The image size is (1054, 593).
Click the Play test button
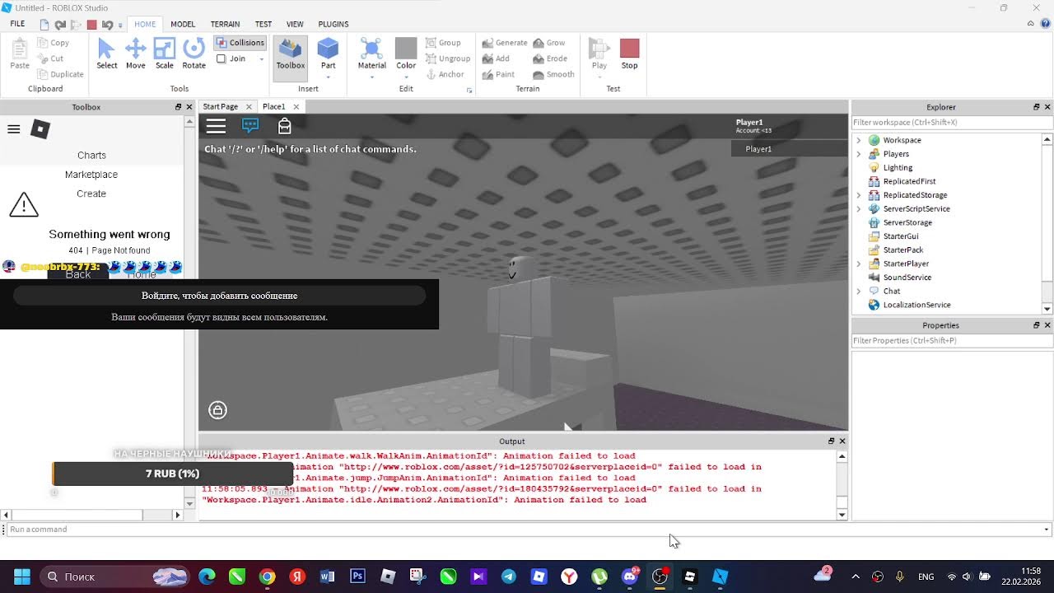pos(599,54)
